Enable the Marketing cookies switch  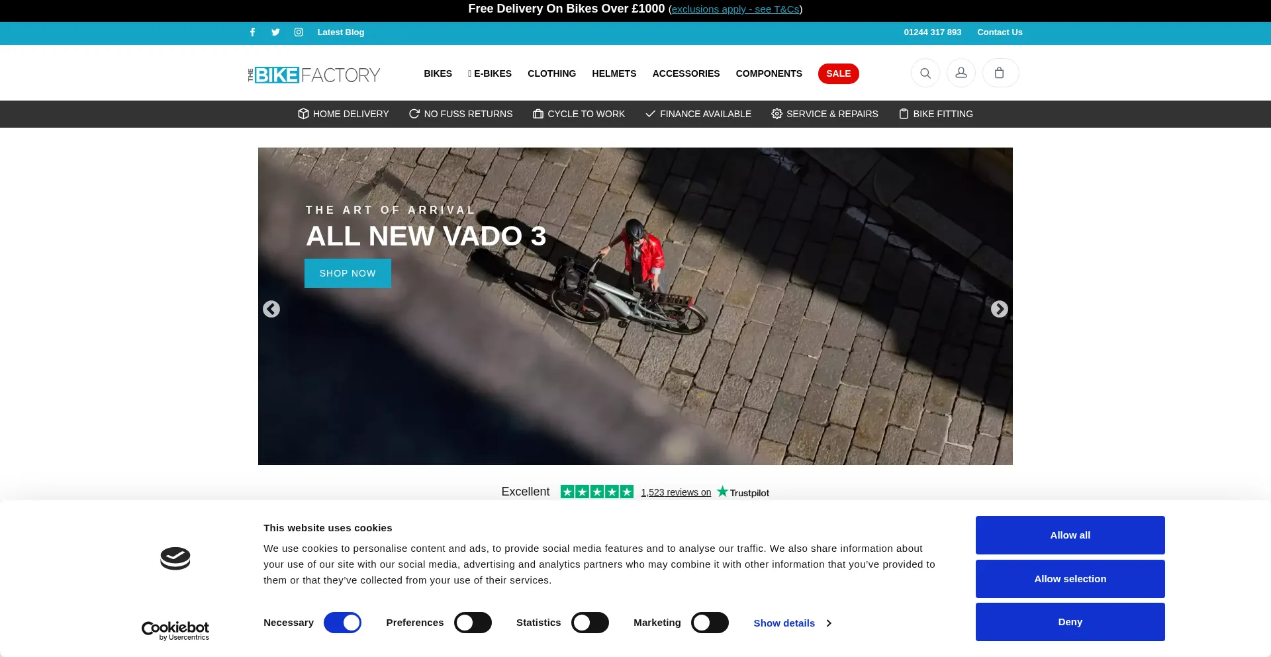[710, 623]
